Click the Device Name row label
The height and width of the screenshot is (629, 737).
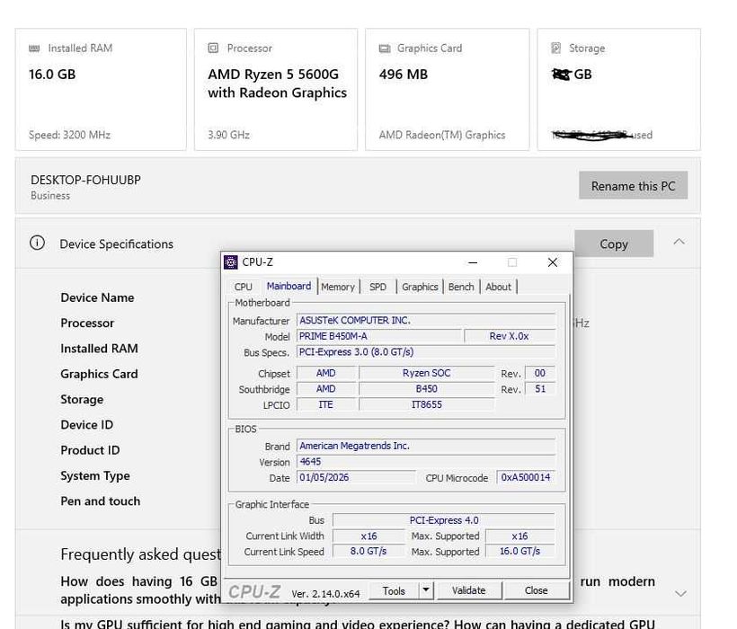click(x=97, y=297)
